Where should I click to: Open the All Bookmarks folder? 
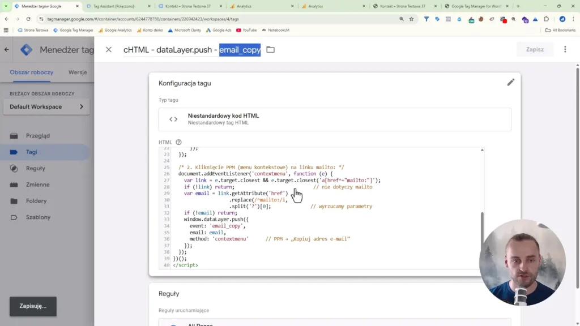[560, 31]
